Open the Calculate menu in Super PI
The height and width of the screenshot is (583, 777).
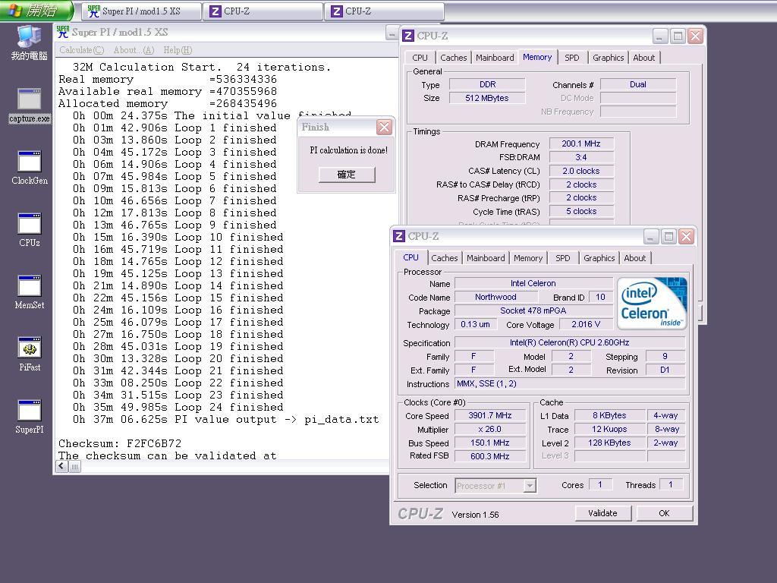coord(81,50)
